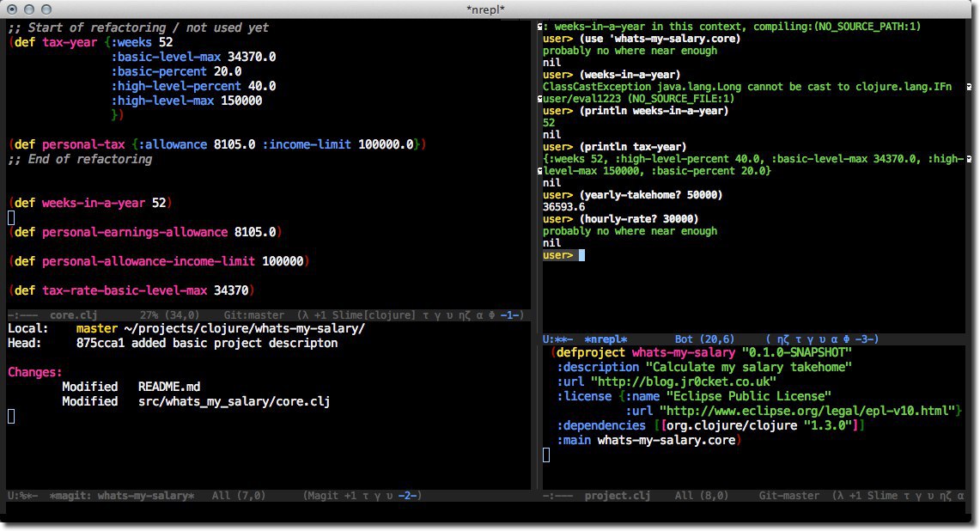Click 'project.clj' buffer name in mode line

click(618, 496)
